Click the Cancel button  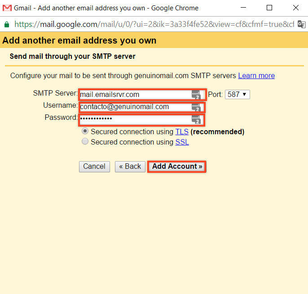(94, 167)
